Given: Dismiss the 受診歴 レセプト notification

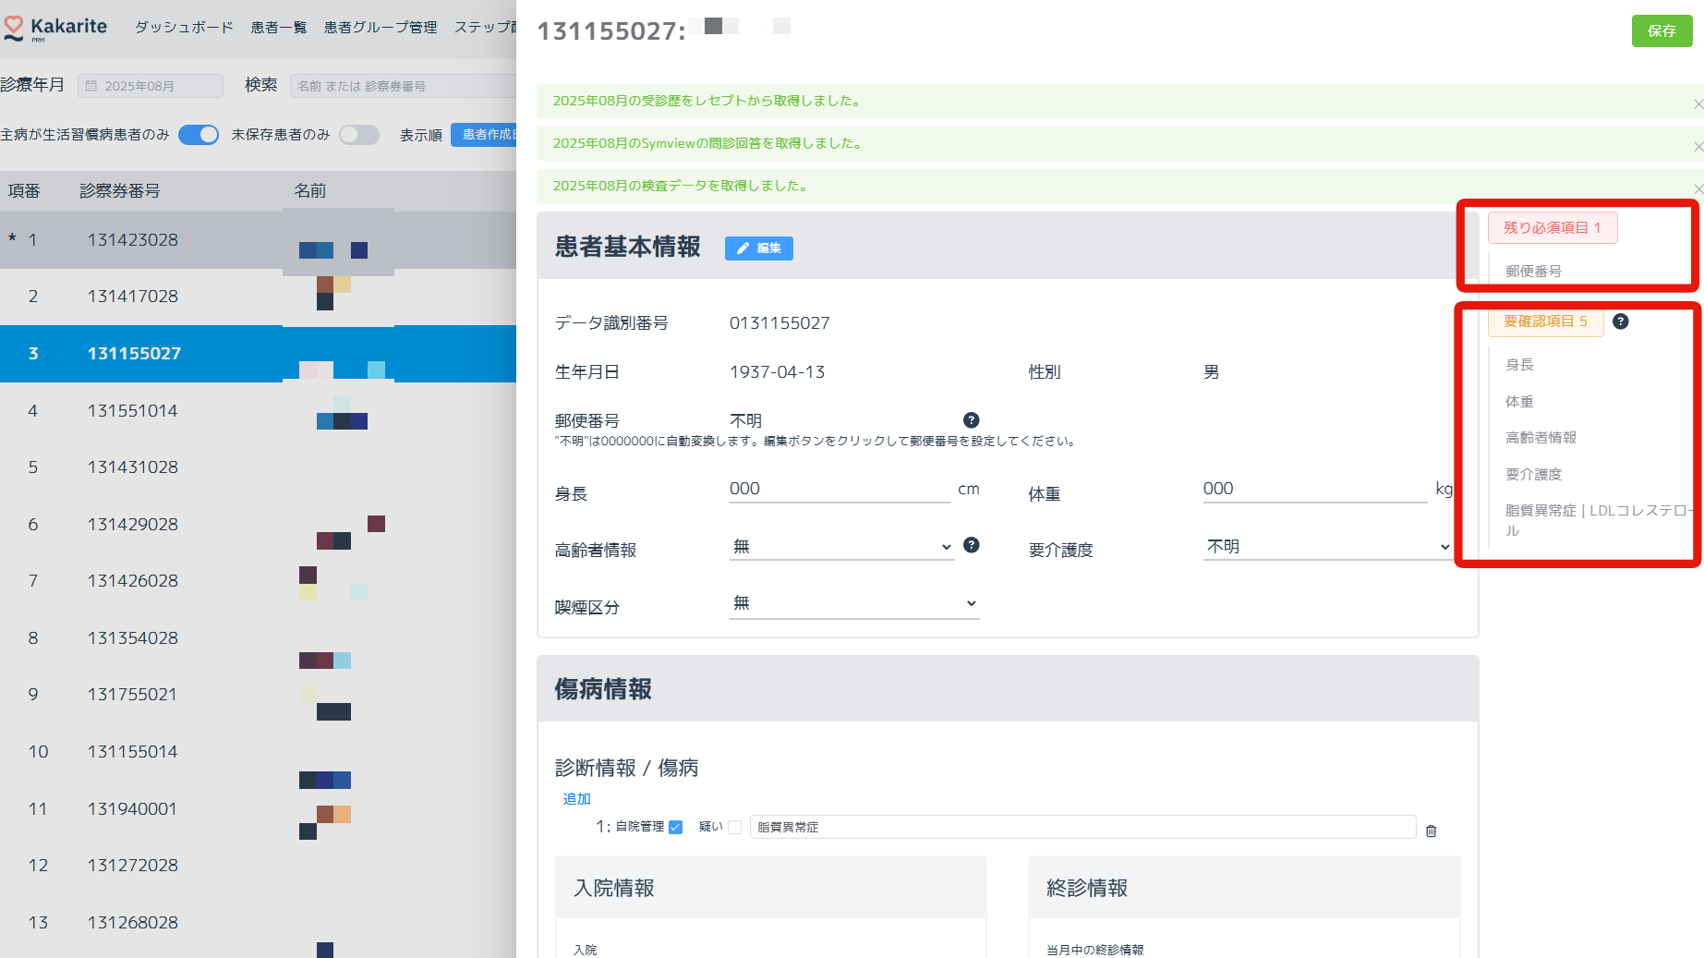Looking at the screenshot, I should coord(1697,104).
